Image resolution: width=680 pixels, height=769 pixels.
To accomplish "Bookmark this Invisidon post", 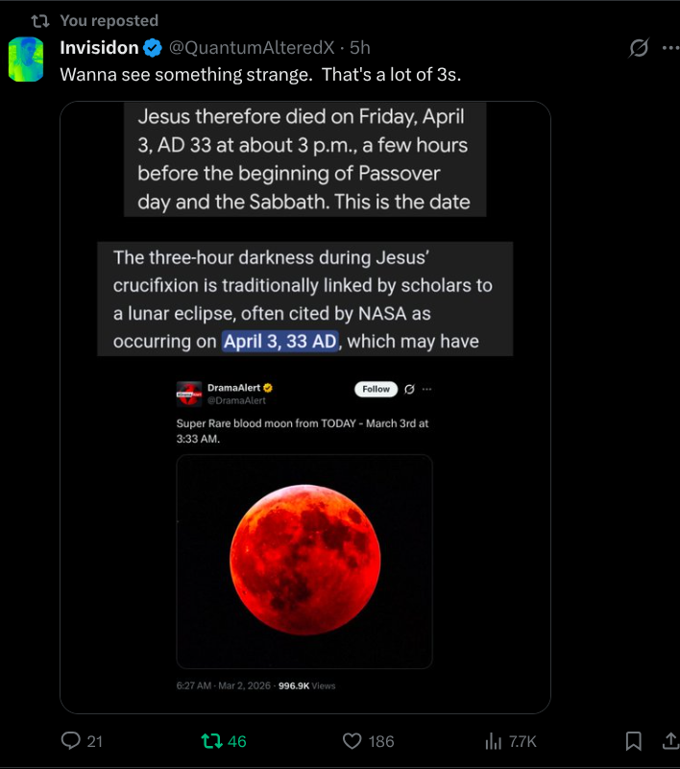I will click(634, 741).
